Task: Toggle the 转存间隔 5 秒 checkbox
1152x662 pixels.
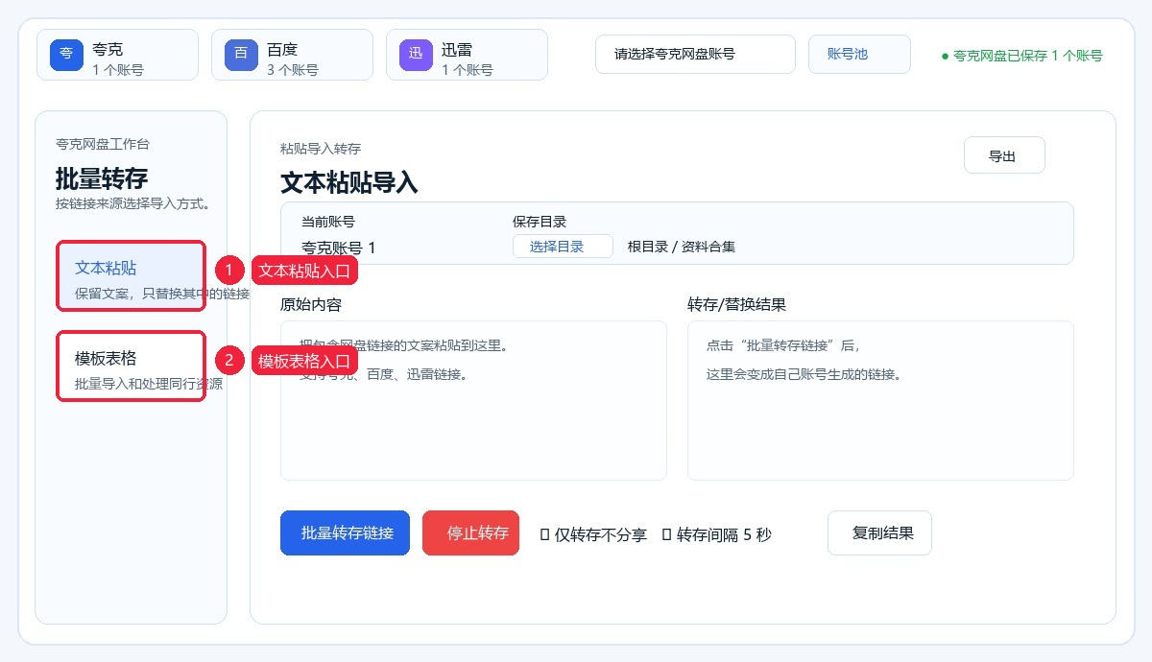Action: click(666, 534)
